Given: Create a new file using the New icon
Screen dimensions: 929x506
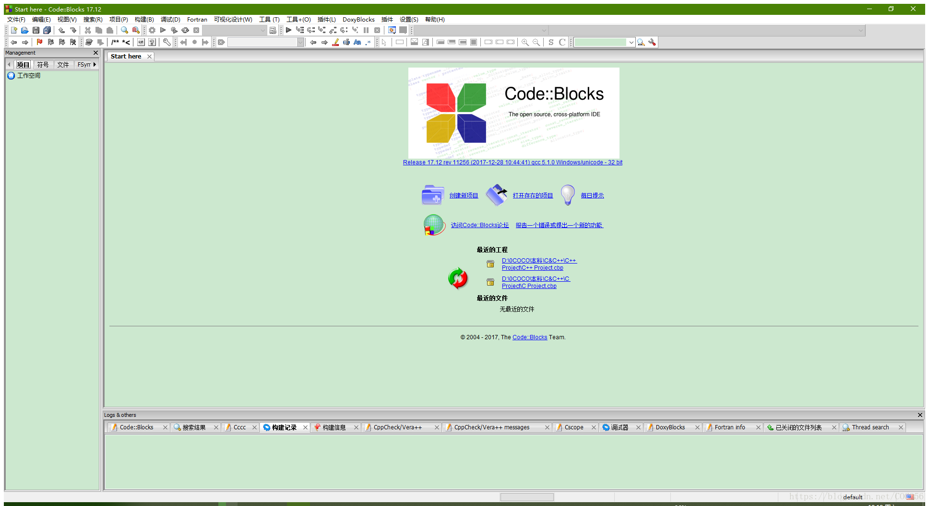Looking at the screenshot, I should [13, 30].
